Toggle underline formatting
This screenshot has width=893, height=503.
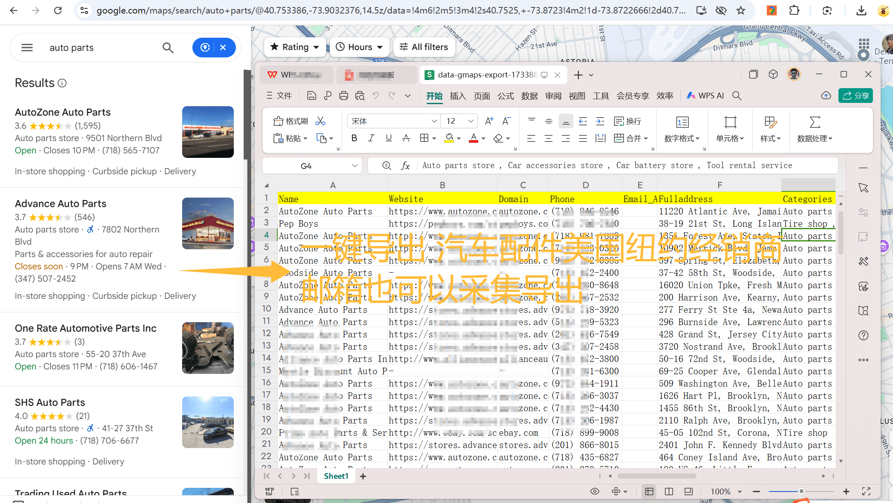[x=389, y=138]
